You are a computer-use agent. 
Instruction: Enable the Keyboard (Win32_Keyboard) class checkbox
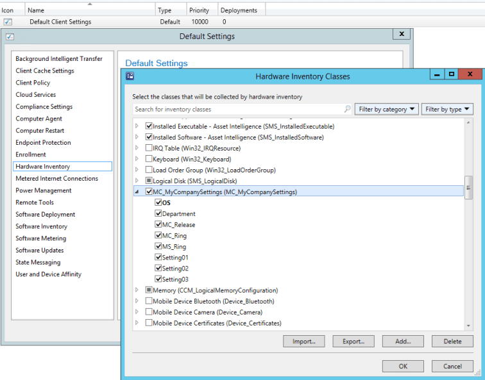click(149, 159)
